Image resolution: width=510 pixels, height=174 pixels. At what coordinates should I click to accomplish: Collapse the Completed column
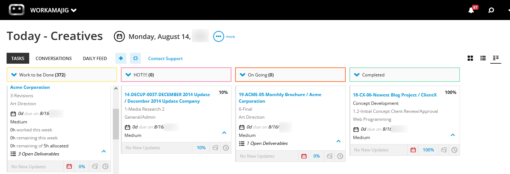(x=357, y=75)
